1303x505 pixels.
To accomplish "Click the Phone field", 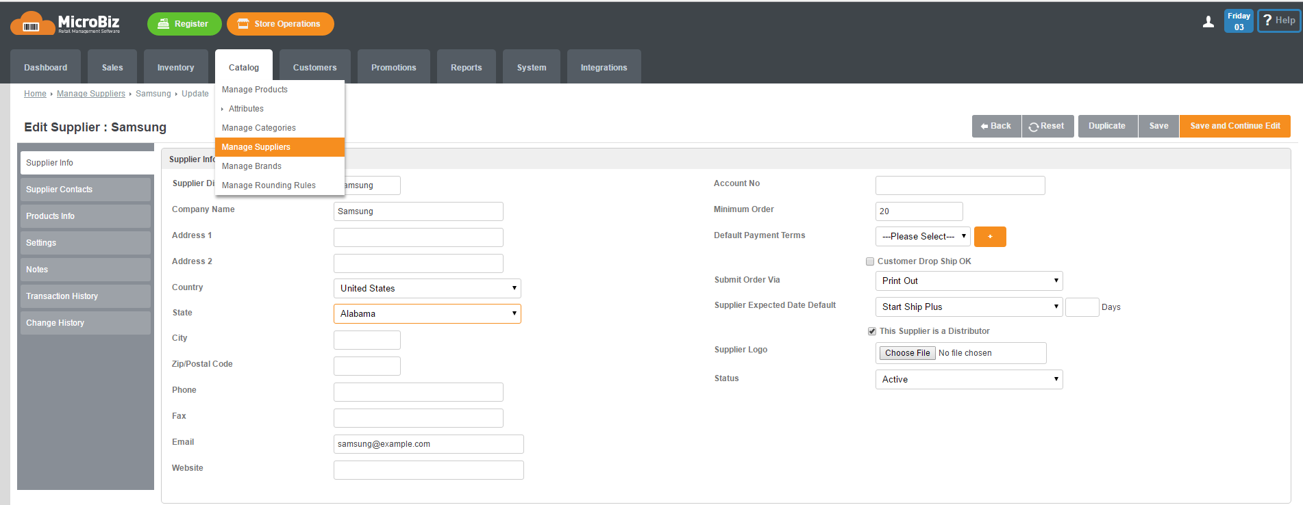I will (x=419, y=392).
